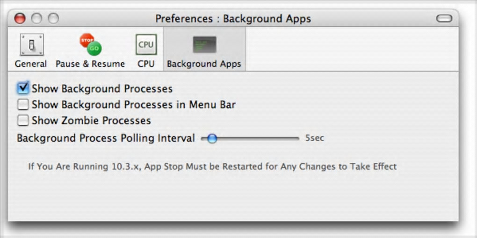Click "Show Background Processes in Menu Bar" label text
This screenshot has height=238, width=477.
[x=133, y=105]
